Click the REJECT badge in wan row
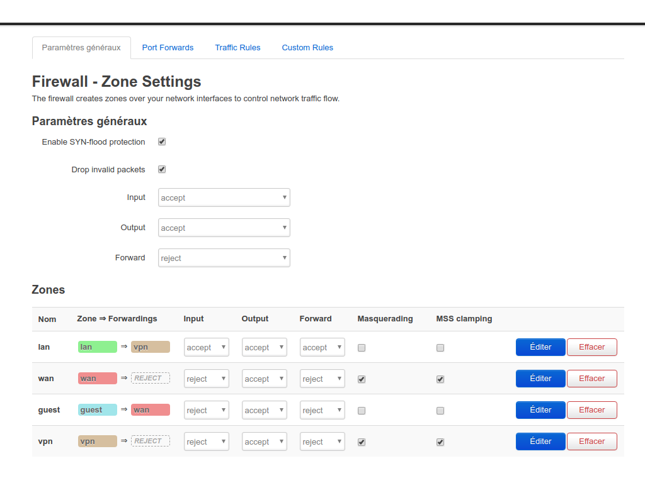The height and width of the screenshot is (483, 645). click(x=151, y=378)
